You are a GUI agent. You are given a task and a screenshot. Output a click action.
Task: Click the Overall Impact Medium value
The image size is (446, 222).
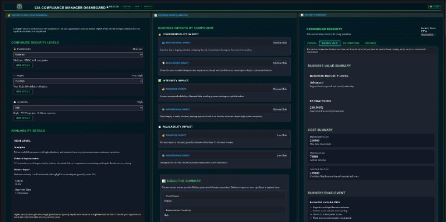point(168,201)
